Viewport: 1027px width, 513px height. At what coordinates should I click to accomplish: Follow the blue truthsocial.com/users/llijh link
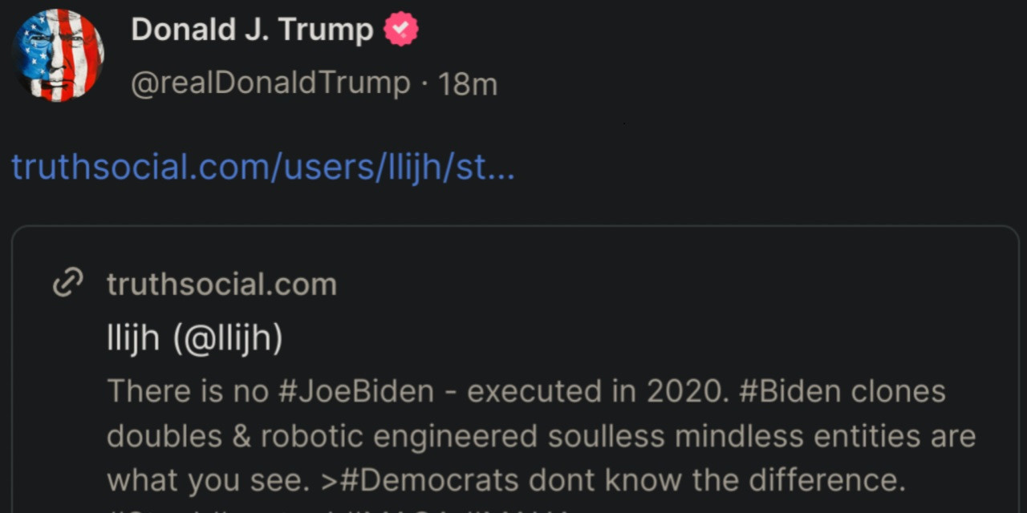262,168
